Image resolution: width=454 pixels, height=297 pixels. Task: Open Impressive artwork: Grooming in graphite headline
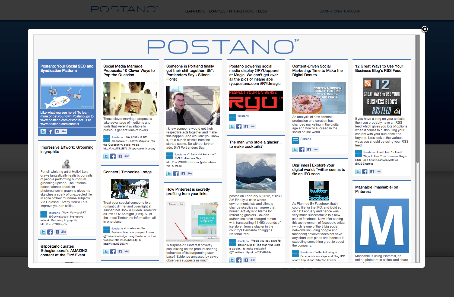click(67, 149)
